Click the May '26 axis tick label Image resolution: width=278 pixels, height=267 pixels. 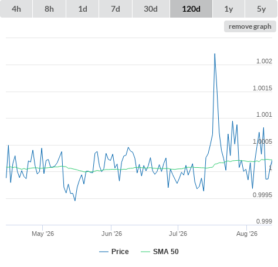coord(43,234)
